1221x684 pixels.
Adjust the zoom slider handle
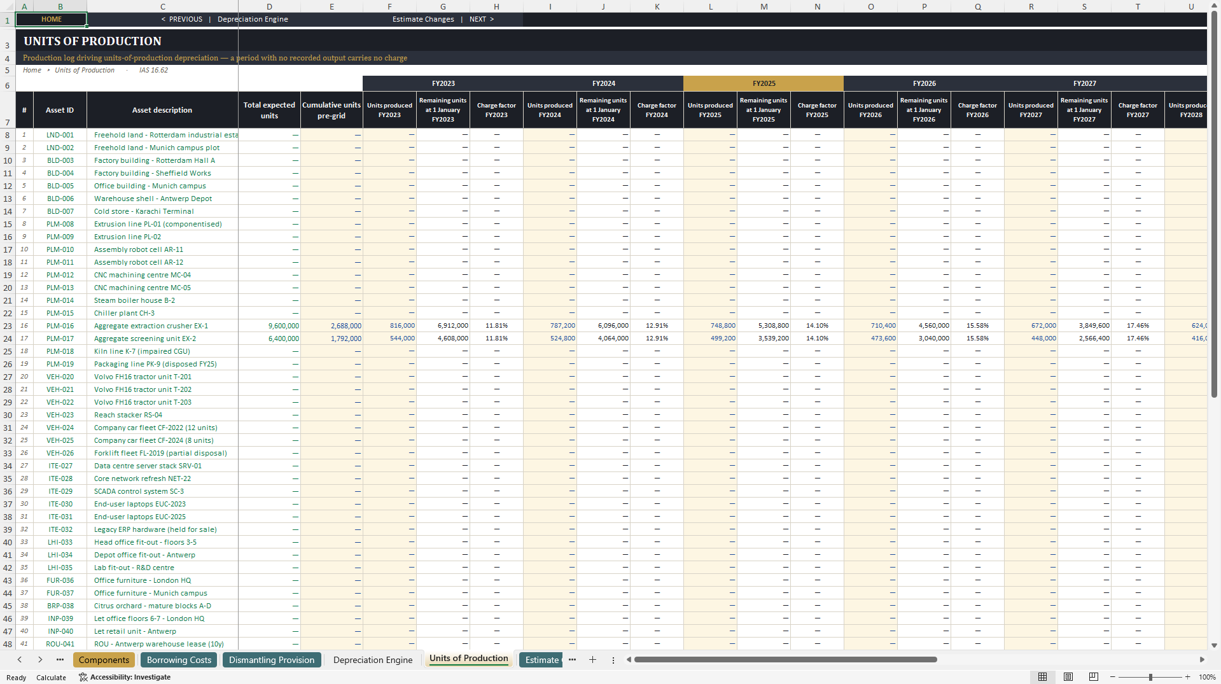tap(1150, 677)
